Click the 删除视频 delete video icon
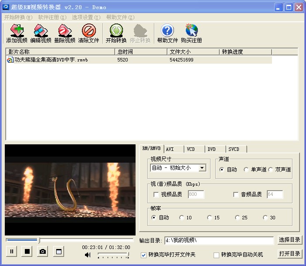The height and width of the screenshot is (266, 306). [x=65, y=33]
